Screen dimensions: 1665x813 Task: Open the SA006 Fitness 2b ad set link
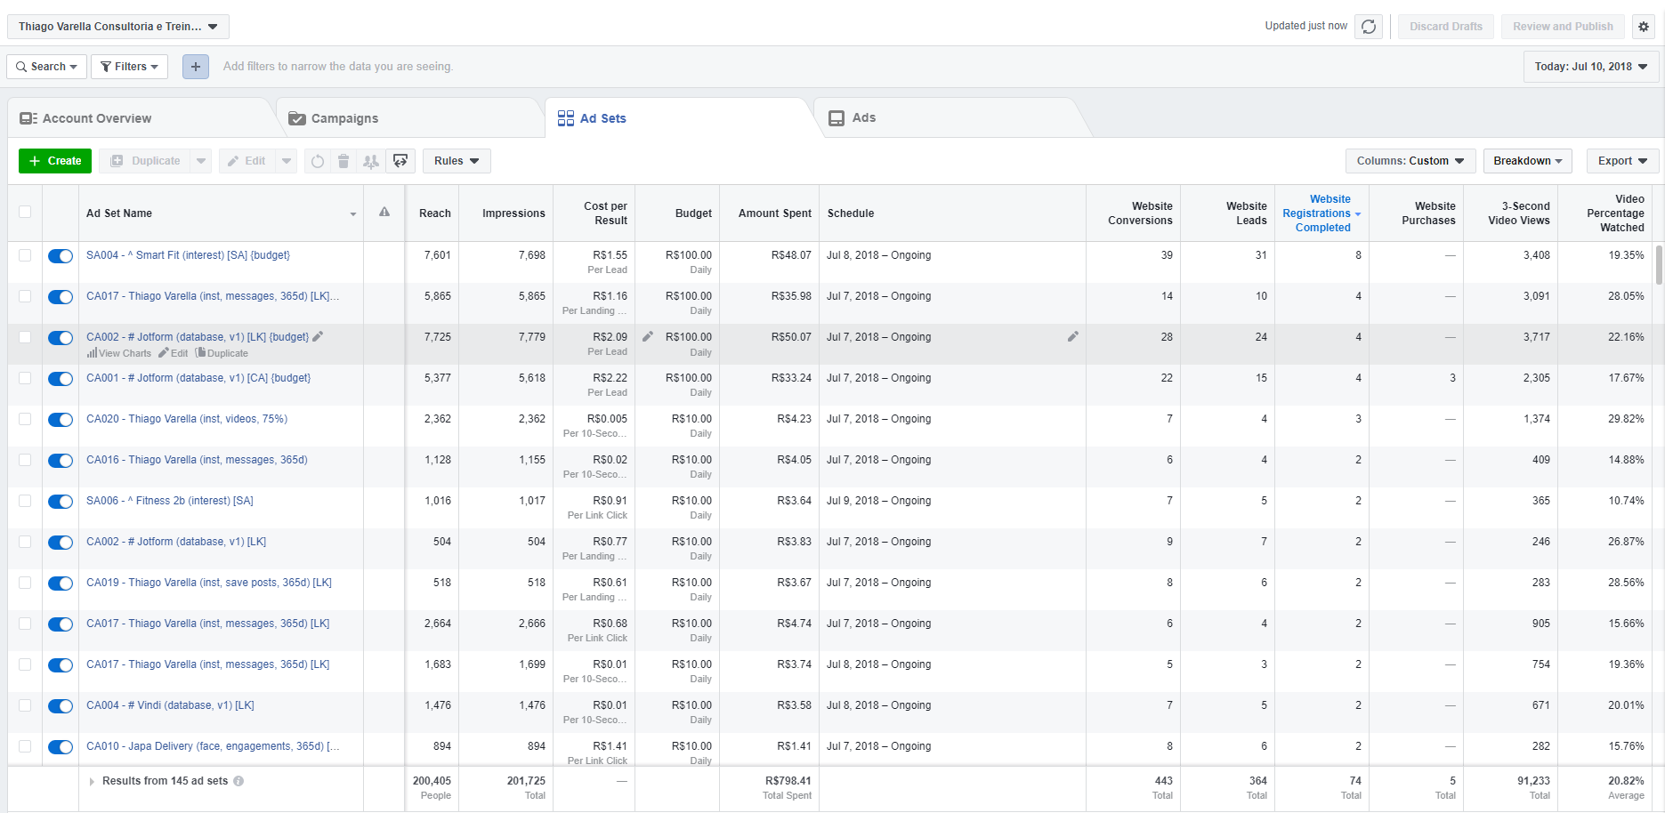pyautogui.click(x=169, y=501)
